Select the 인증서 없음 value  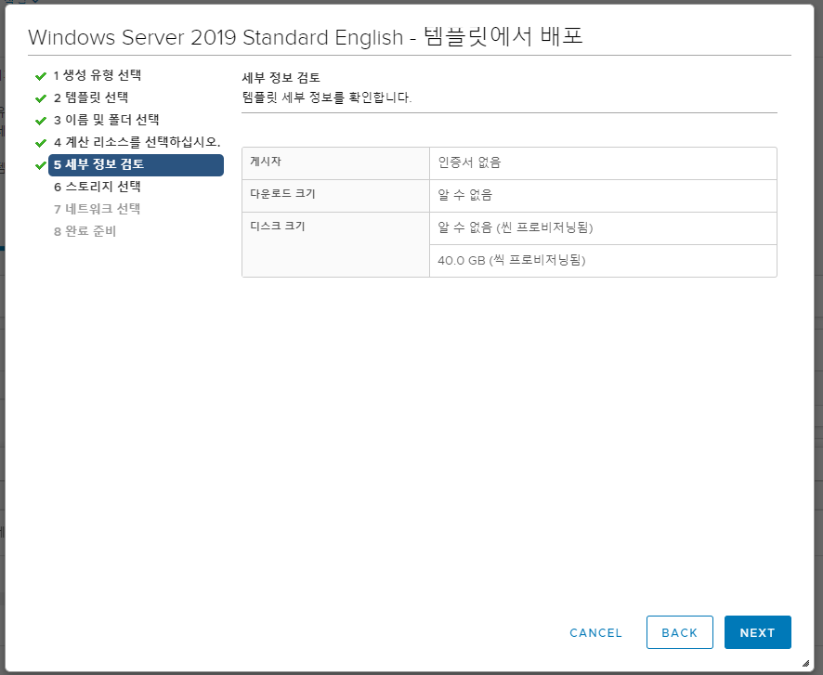pyautogui.click(x=469, y=162)
